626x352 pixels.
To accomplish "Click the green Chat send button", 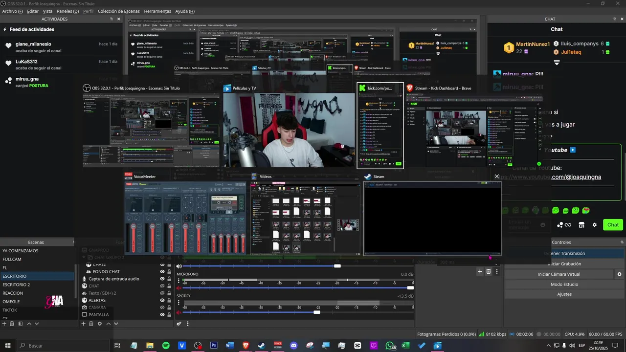I will (x=613, y=225).
